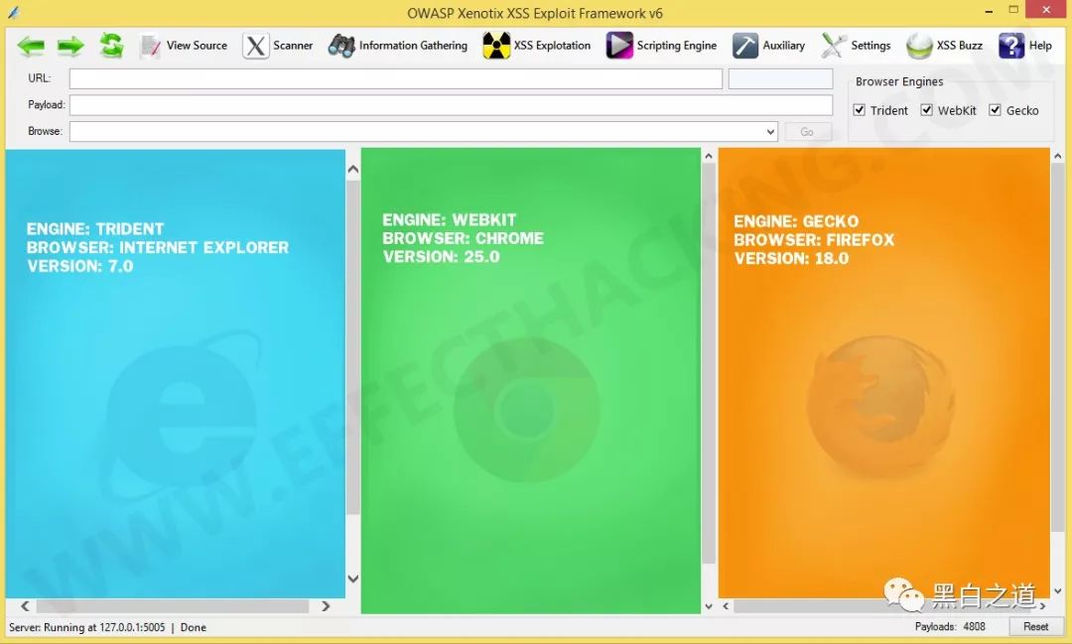
Task: Open the Information Gathering menu
Action: (414, 45)
